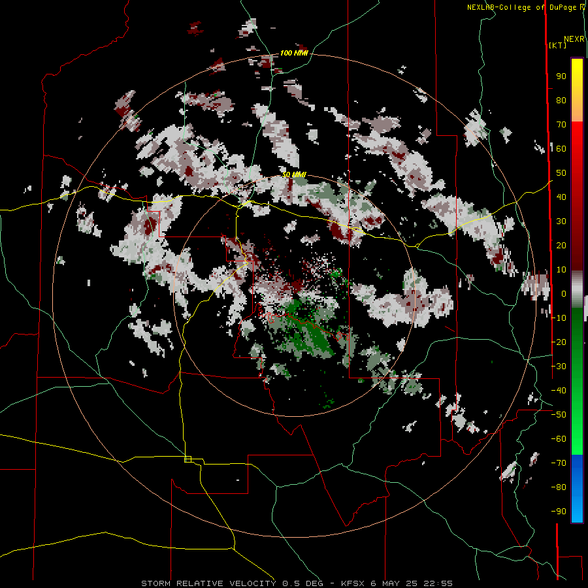Click the -80 value on the velocity scale

pyautogui.click(x=559, y=487)
